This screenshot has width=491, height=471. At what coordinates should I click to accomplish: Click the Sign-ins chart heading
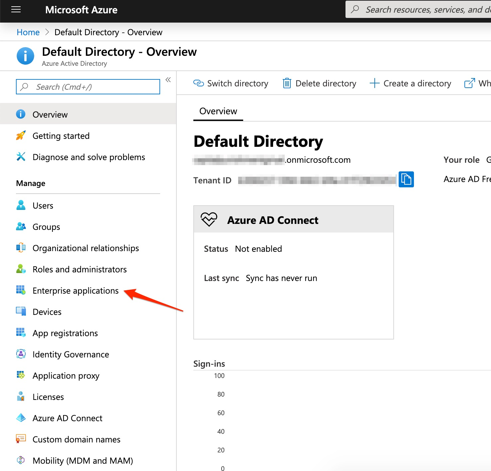(209, 364)
